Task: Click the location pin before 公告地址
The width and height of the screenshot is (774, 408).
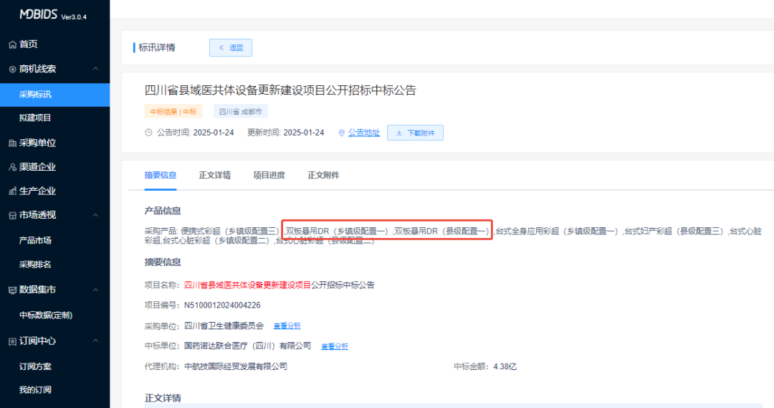Action: pyautogui.click(x=342, y=133)
